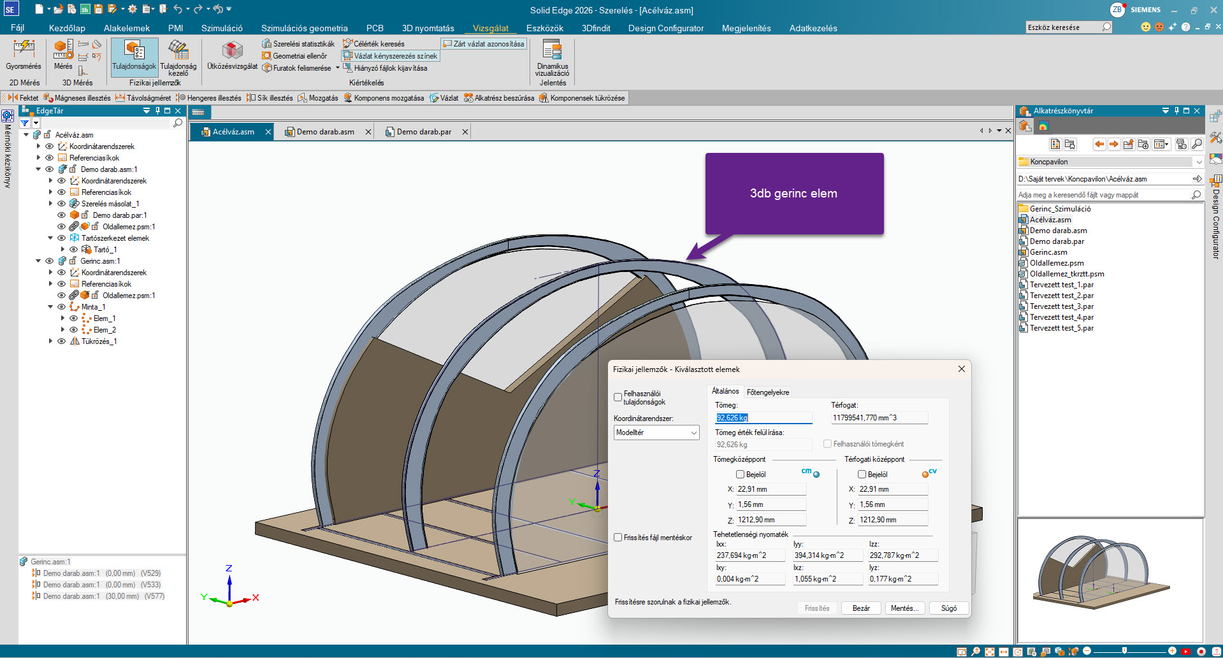This screenshot has width=1223, height=658.
Task: Click the model preview thumbnail
Action: tap(1110, 580)
